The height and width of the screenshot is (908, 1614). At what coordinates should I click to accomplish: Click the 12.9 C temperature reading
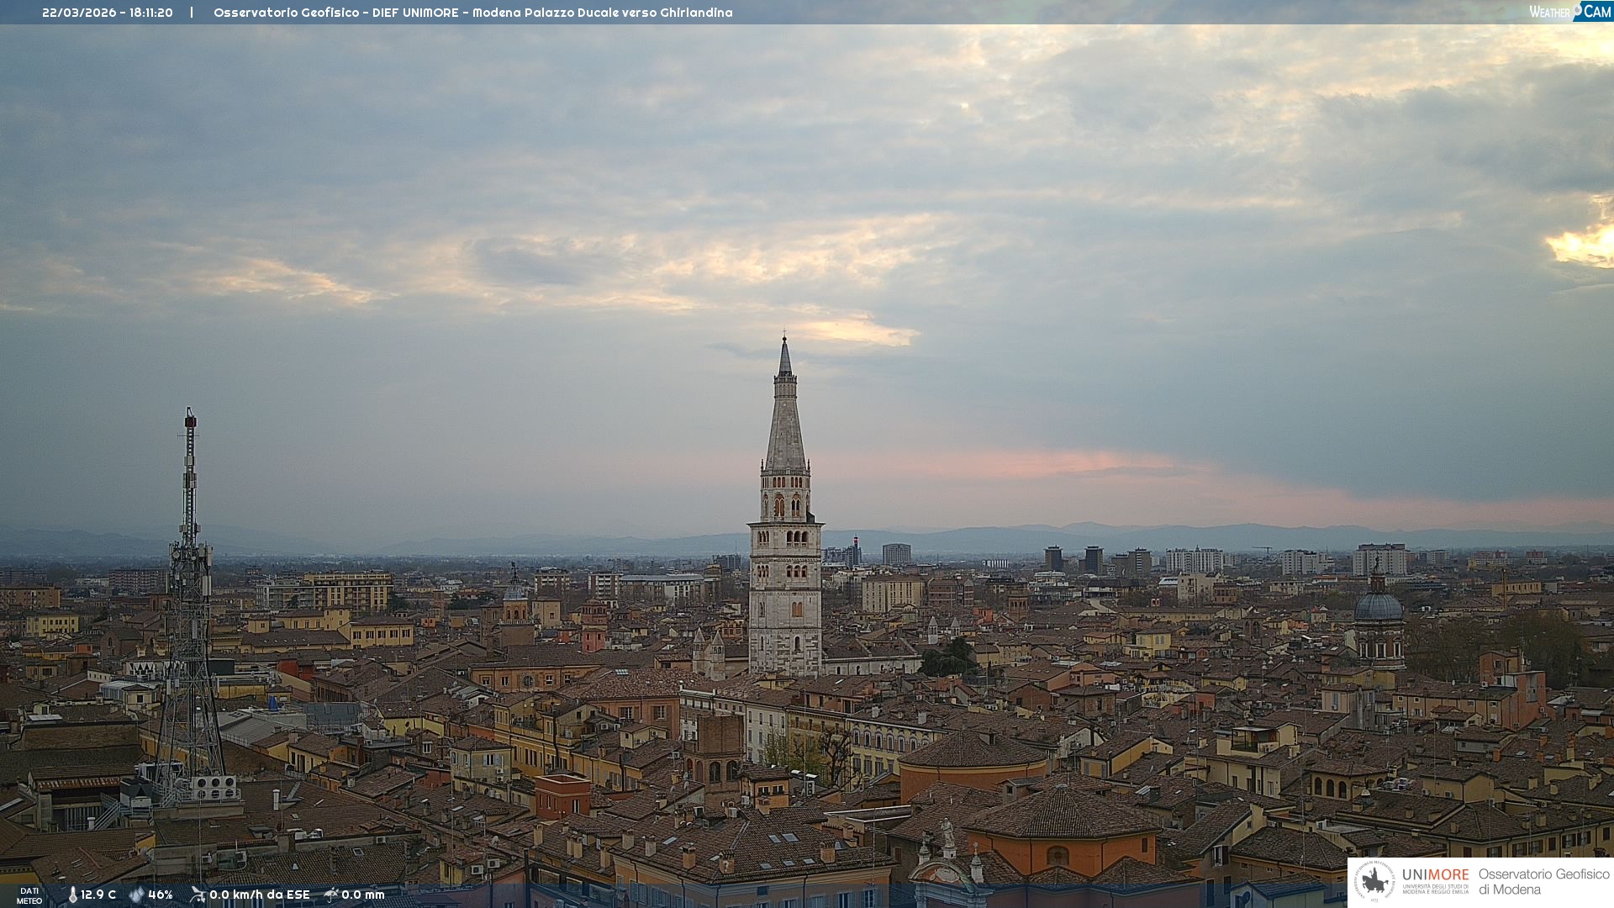click(x=98, y=895)
